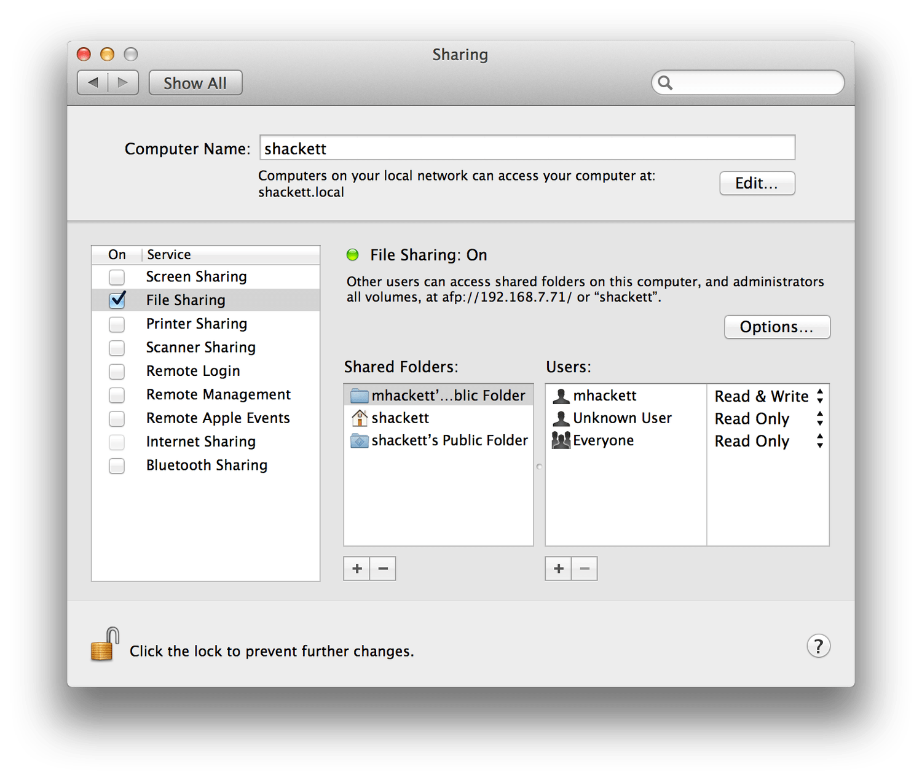Select the mhackett user name
The image size is (922, 780).
605,396
